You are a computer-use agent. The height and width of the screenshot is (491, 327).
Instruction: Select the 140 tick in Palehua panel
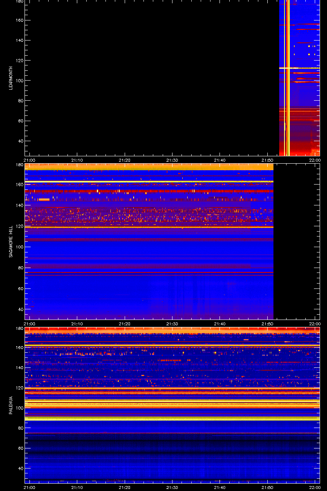tap(20, 368)
